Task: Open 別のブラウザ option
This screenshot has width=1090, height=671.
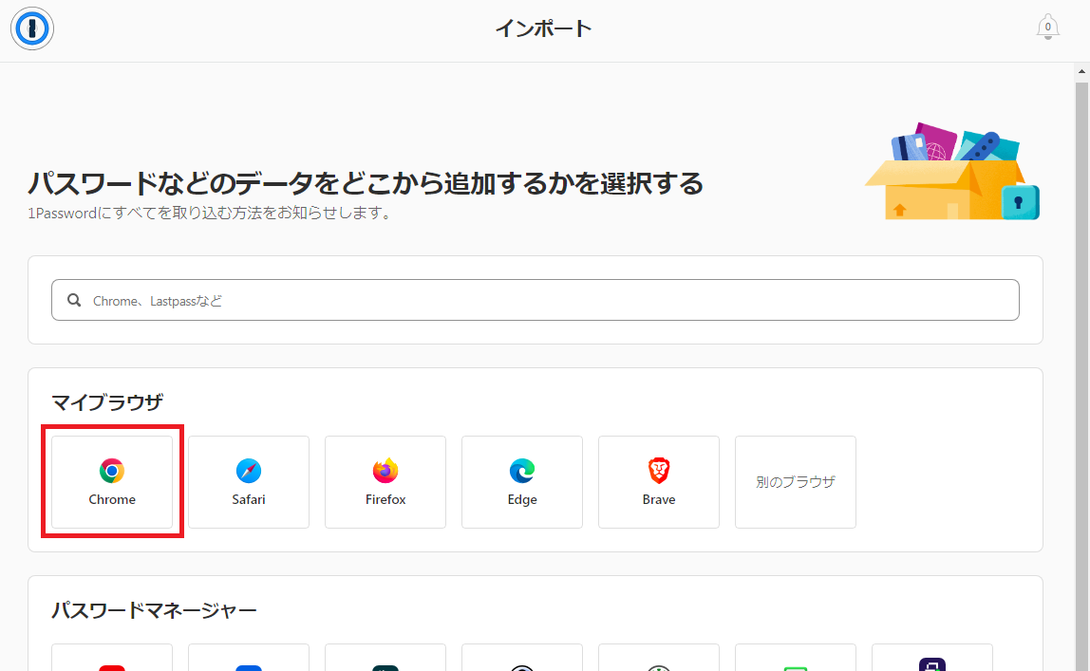Action: [796, 482]
